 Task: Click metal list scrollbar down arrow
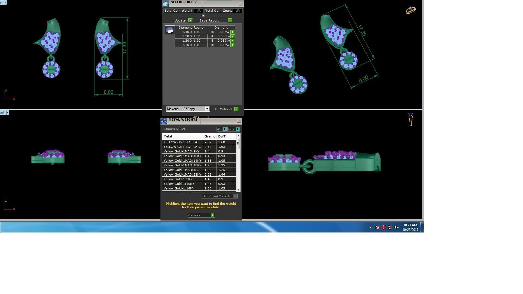coord(238,190)
